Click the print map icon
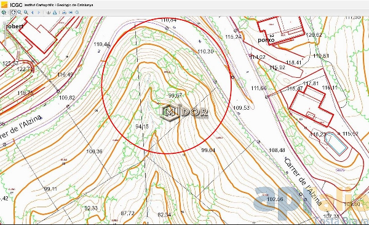This screenshot has width=369, height=225. (x=64, y=13)
